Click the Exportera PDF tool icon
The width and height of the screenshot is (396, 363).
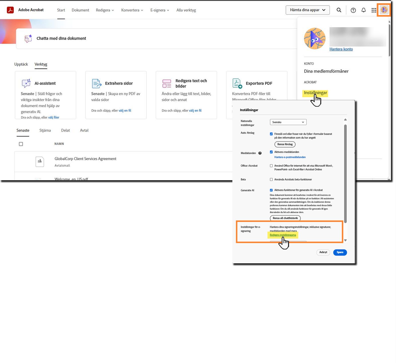tap(237, 84)
